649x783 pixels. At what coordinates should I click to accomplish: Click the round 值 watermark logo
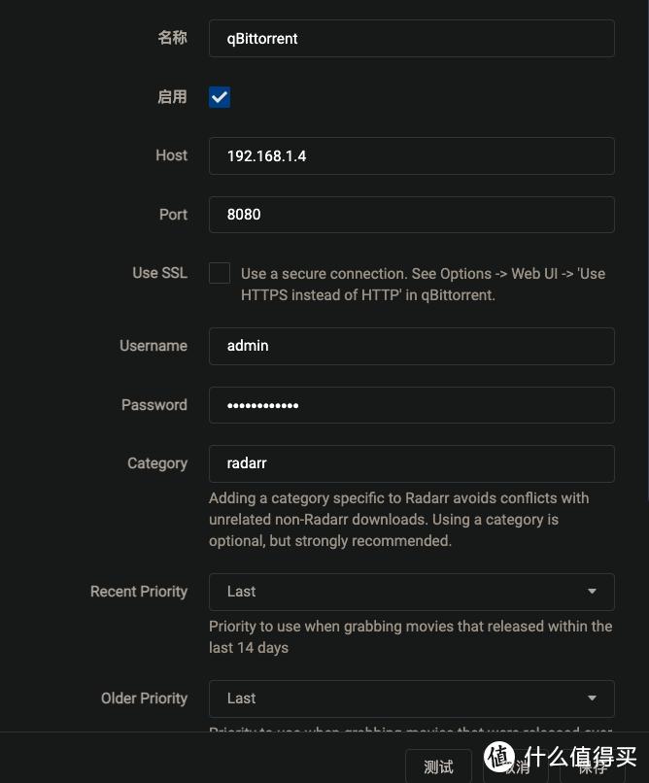coord(499,759)
